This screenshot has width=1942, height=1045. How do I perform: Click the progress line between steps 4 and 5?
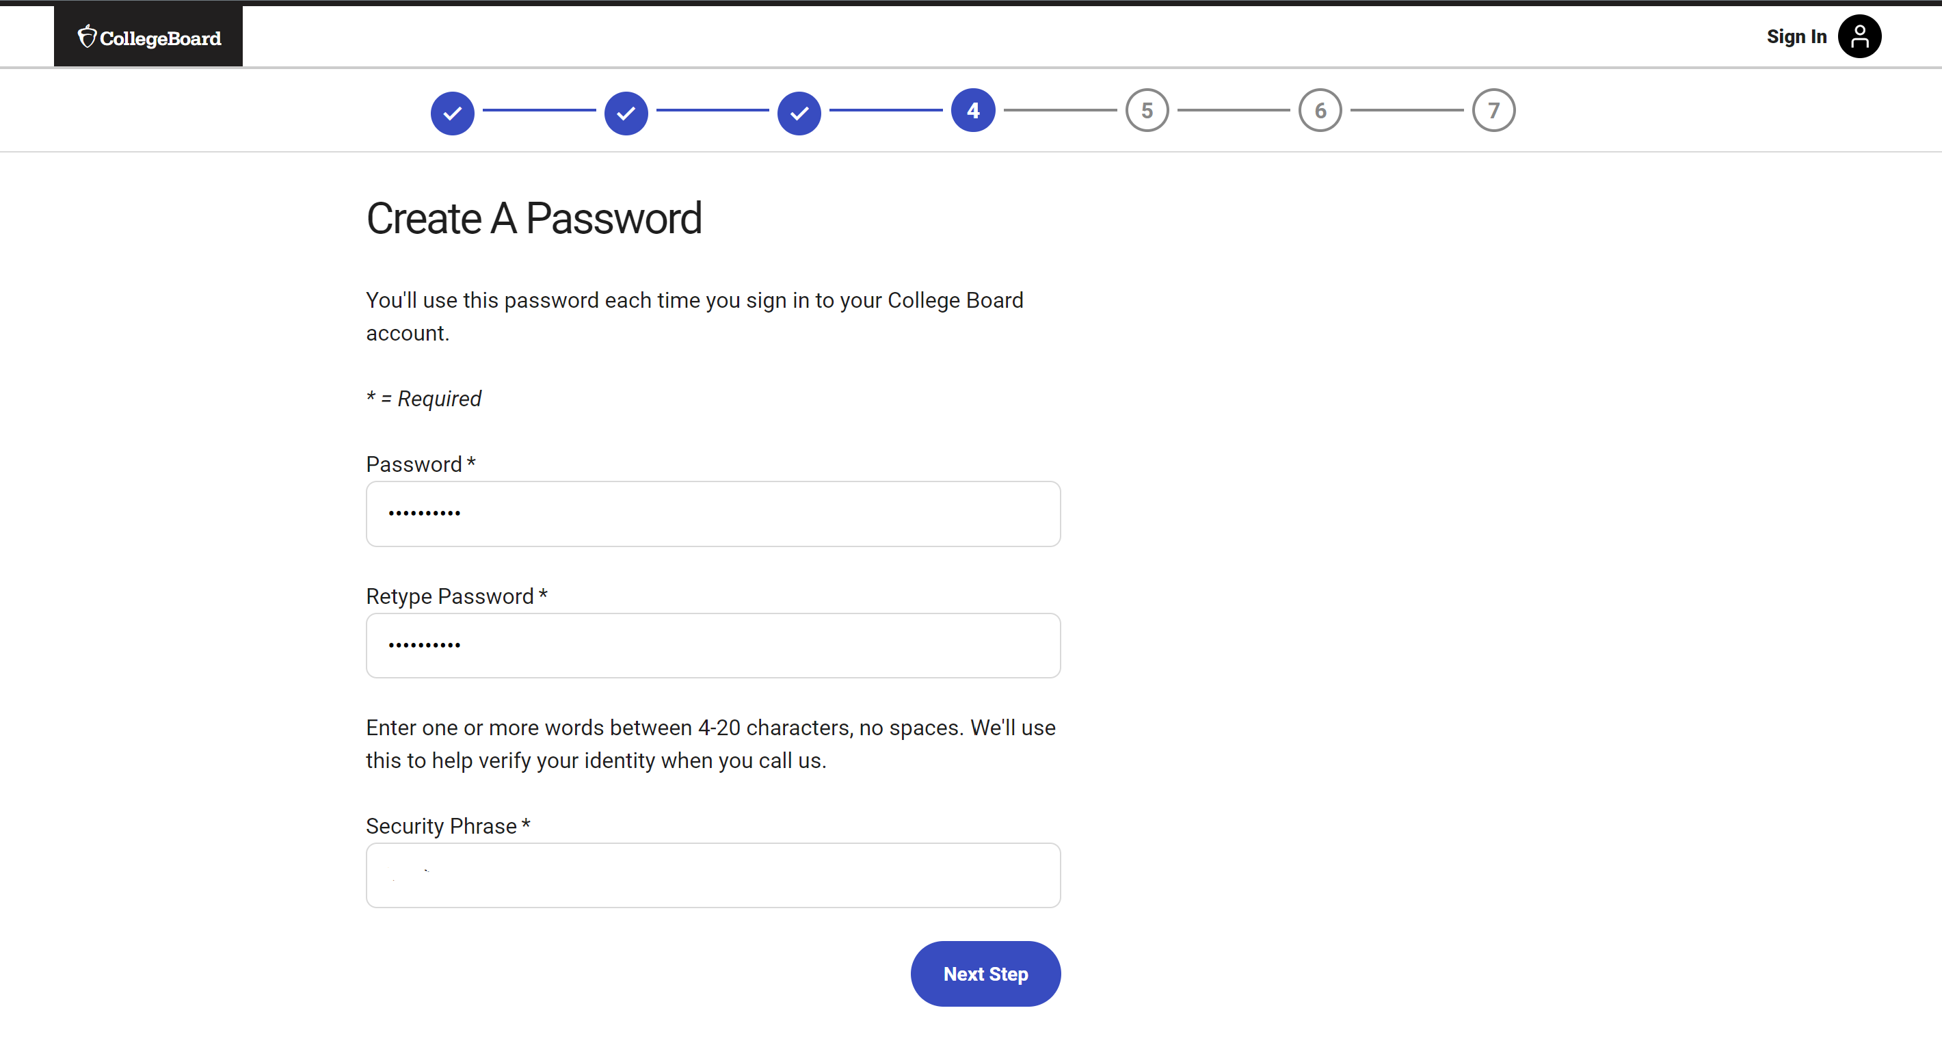tap(1060, 110)
